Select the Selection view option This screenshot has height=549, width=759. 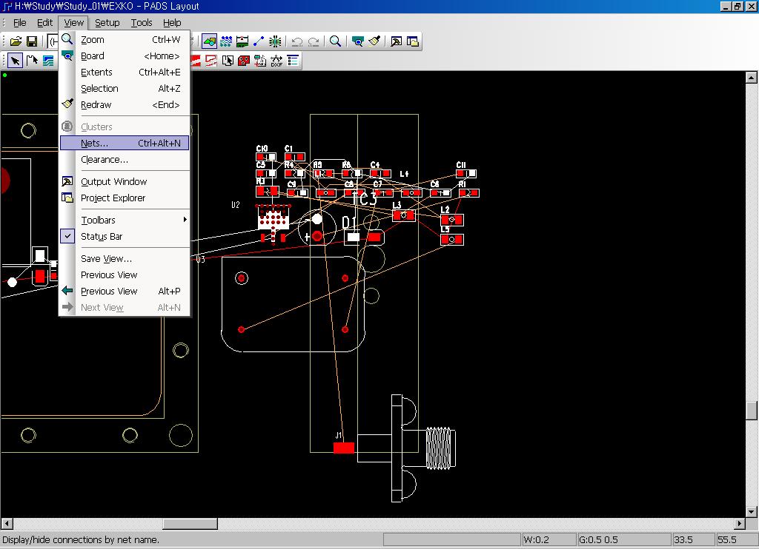(125, 89)
